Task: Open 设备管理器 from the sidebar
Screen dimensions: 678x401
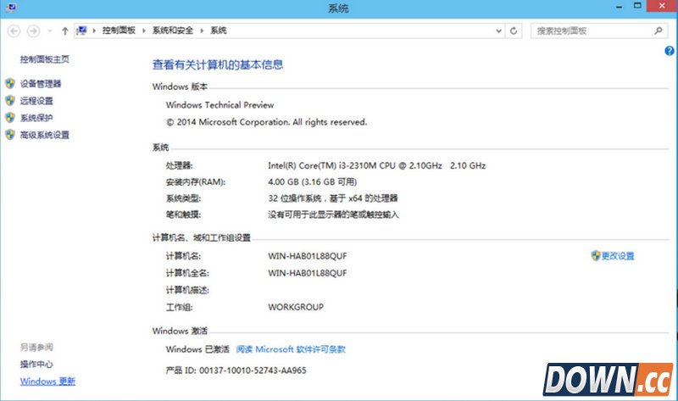Action: 41,84
